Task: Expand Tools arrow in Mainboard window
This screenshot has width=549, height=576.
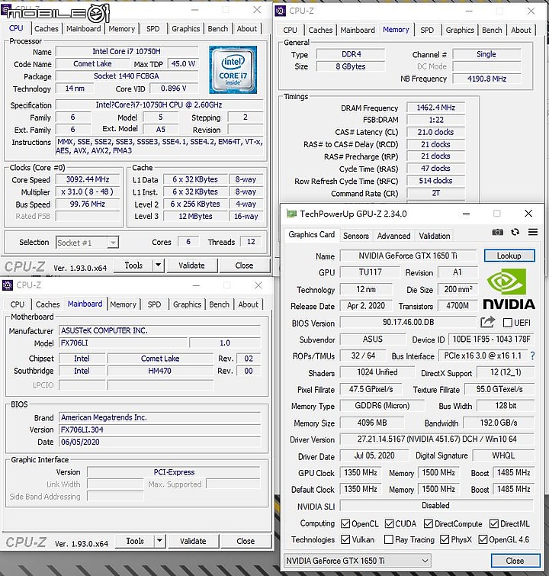Action: 159,541
